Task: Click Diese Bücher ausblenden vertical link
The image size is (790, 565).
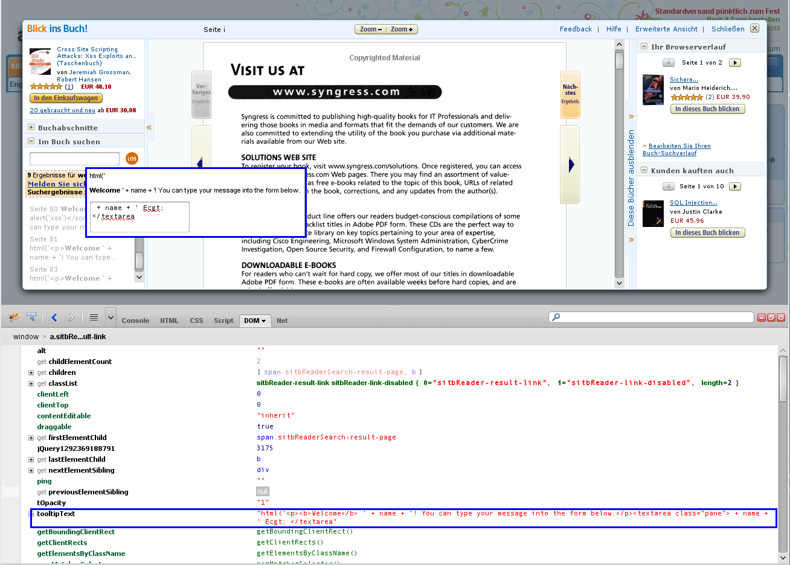Action: click(x=631, y=178)
